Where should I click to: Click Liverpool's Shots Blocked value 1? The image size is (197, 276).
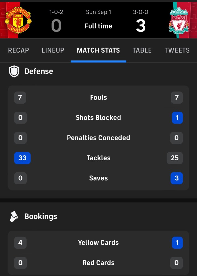tap(177, 118)
